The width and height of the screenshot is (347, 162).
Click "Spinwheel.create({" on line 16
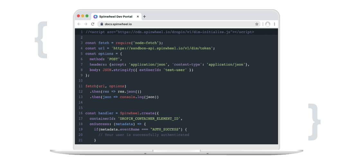pyautogui.click(x=139, y=113)
